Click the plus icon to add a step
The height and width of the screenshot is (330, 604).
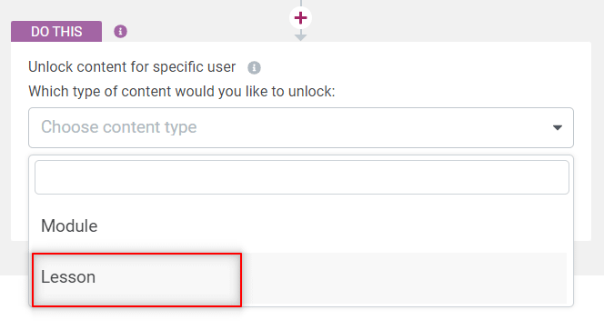pyautogui.click(x=300, y=17)
